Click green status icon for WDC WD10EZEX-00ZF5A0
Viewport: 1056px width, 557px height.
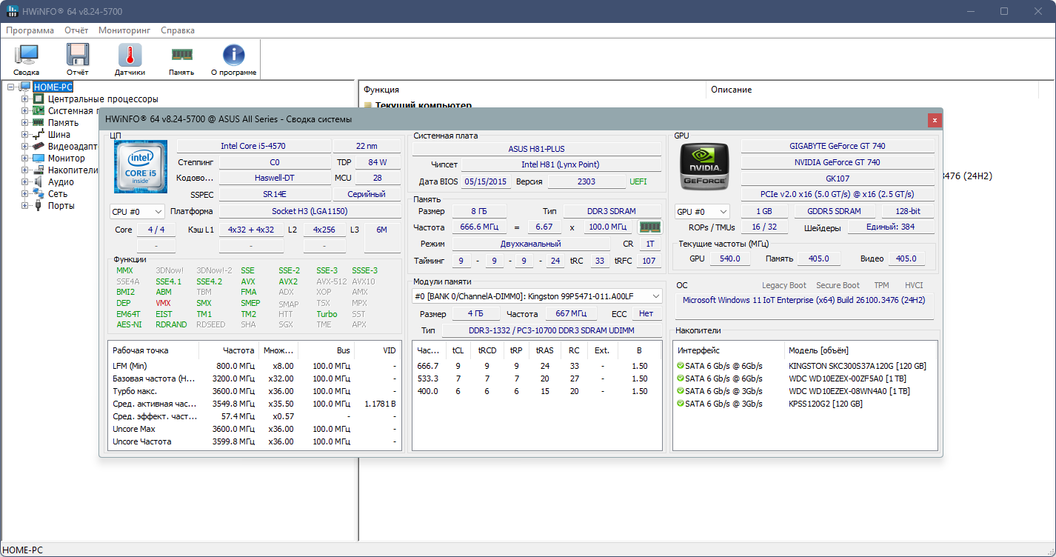(x=681, y=378)
